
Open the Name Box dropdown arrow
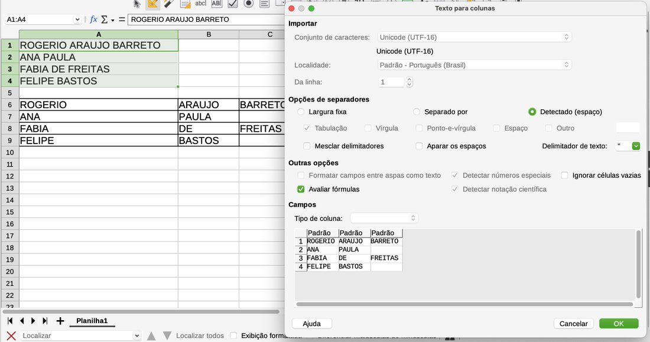pyautogui.click(x=77, y=19)
